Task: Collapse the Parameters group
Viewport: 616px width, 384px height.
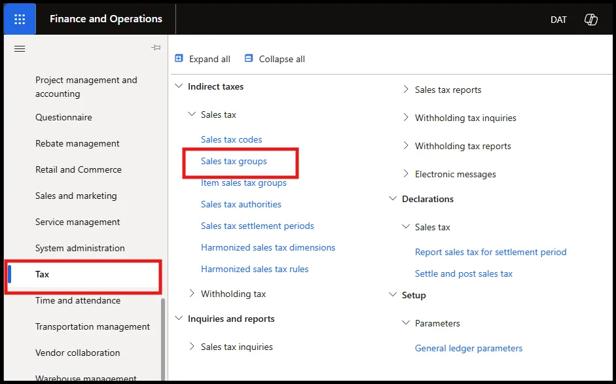Action: pyautogui.click(x=406, y=323)
